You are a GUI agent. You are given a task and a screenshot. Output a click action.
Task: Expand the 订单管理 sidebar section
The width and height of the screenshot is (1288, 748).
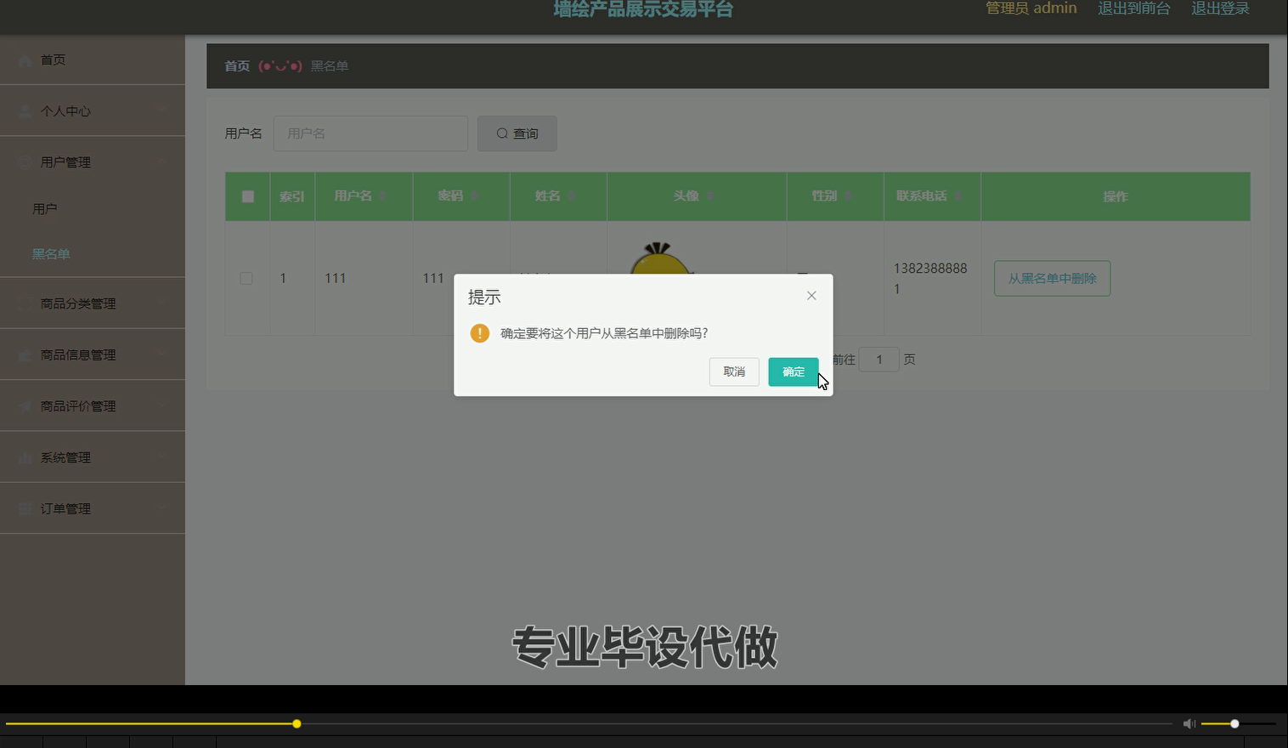pos(162,507)
